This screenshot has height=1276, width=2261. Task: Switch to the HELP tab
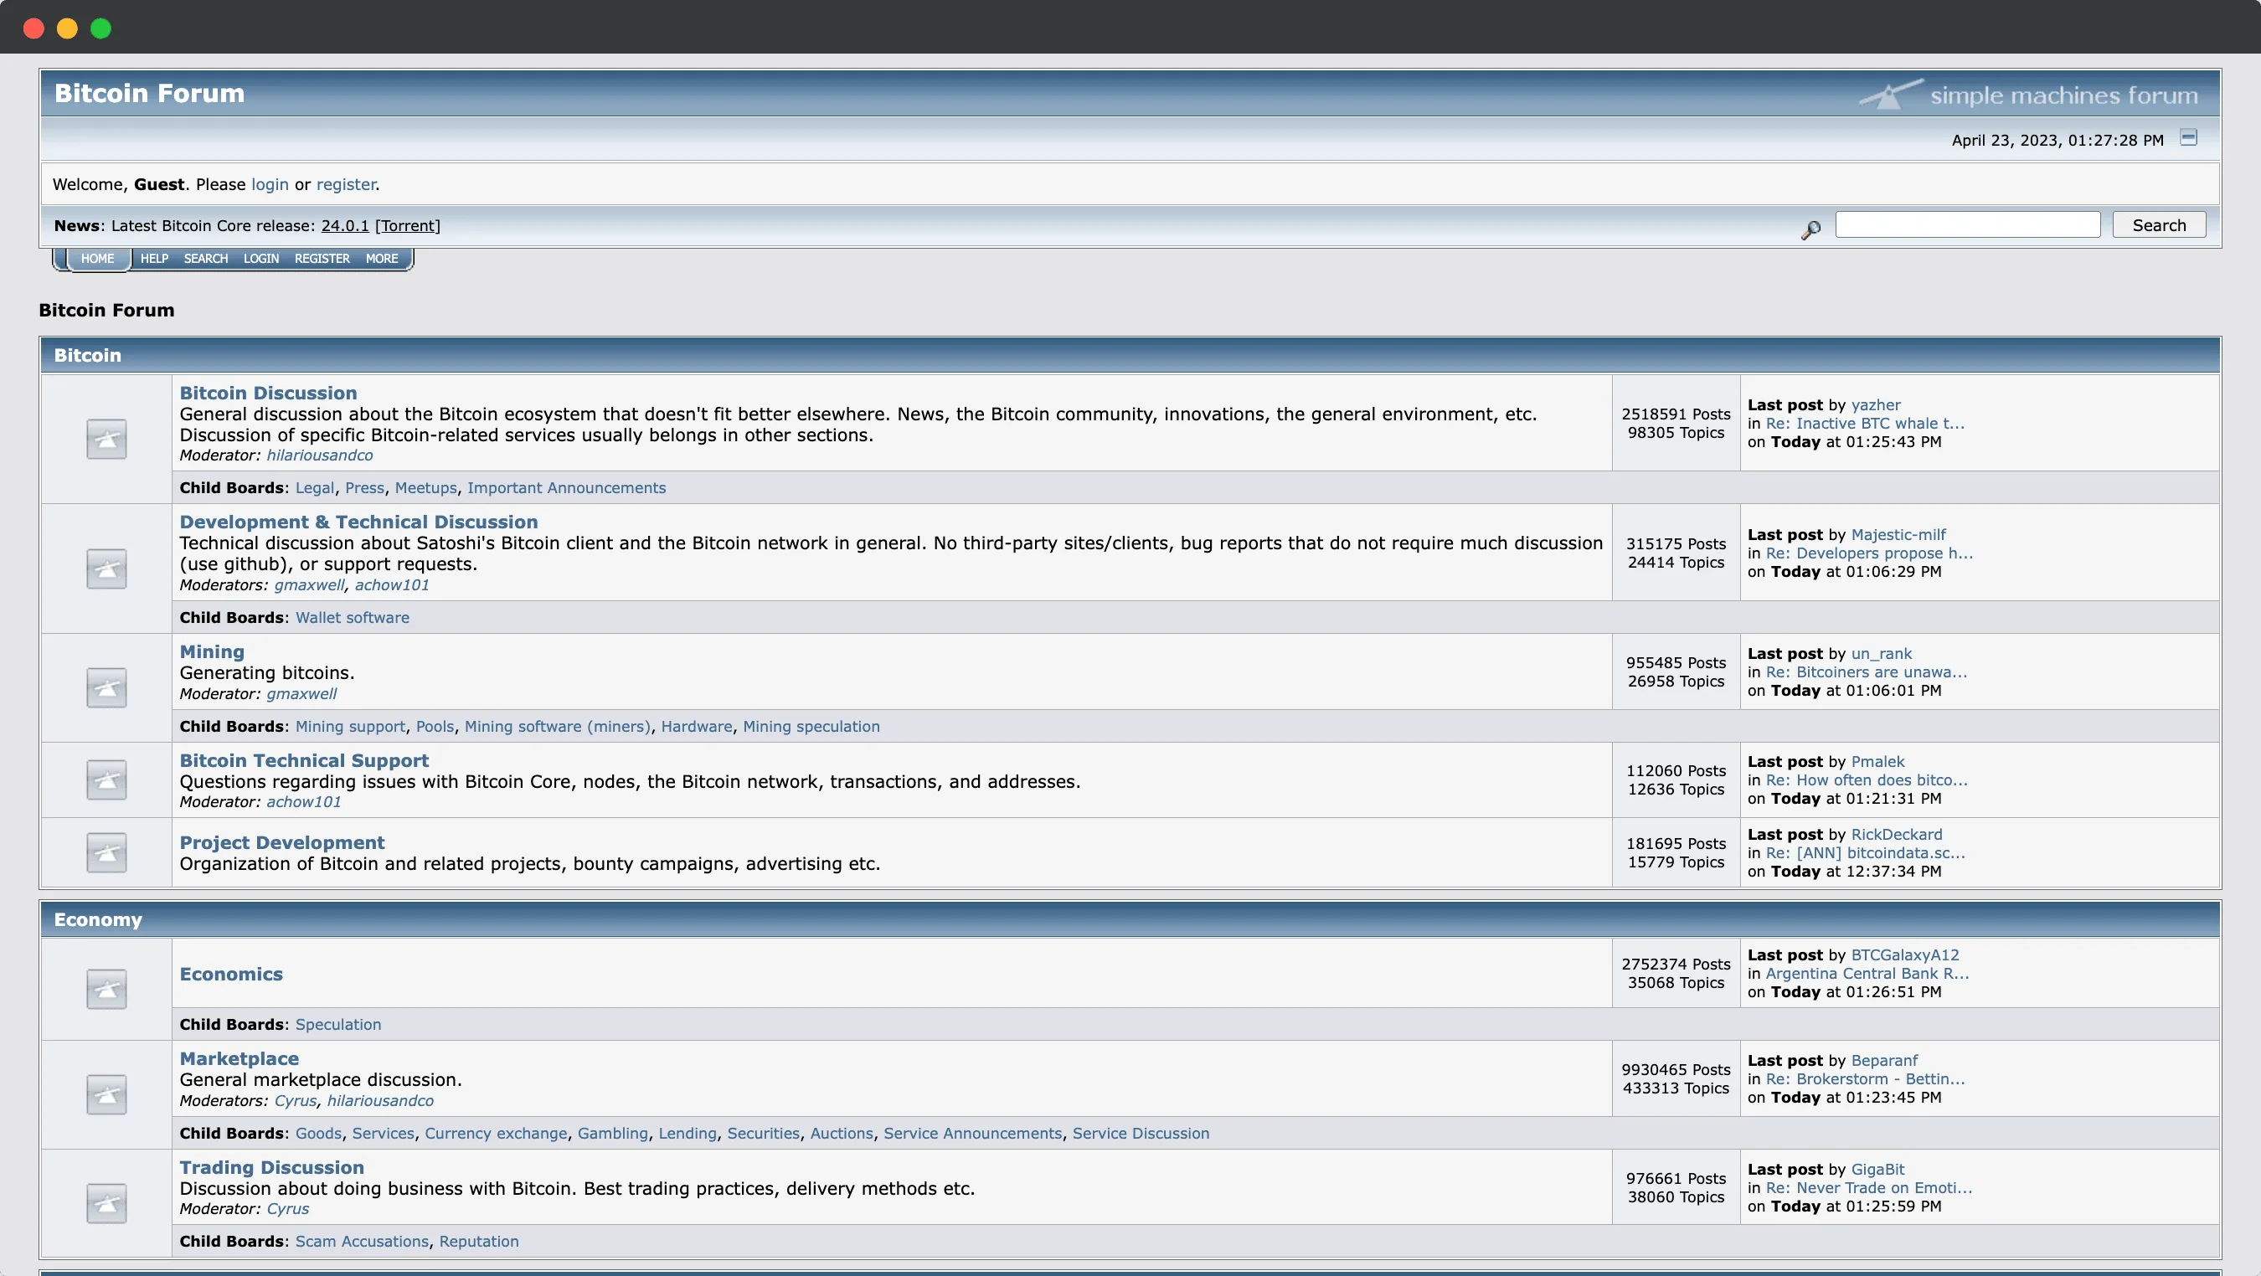[153, 258]
